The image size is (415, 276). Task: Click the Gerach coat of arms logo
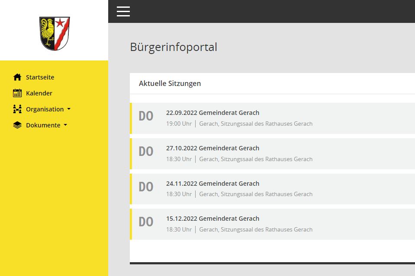(x=55, y=33)
